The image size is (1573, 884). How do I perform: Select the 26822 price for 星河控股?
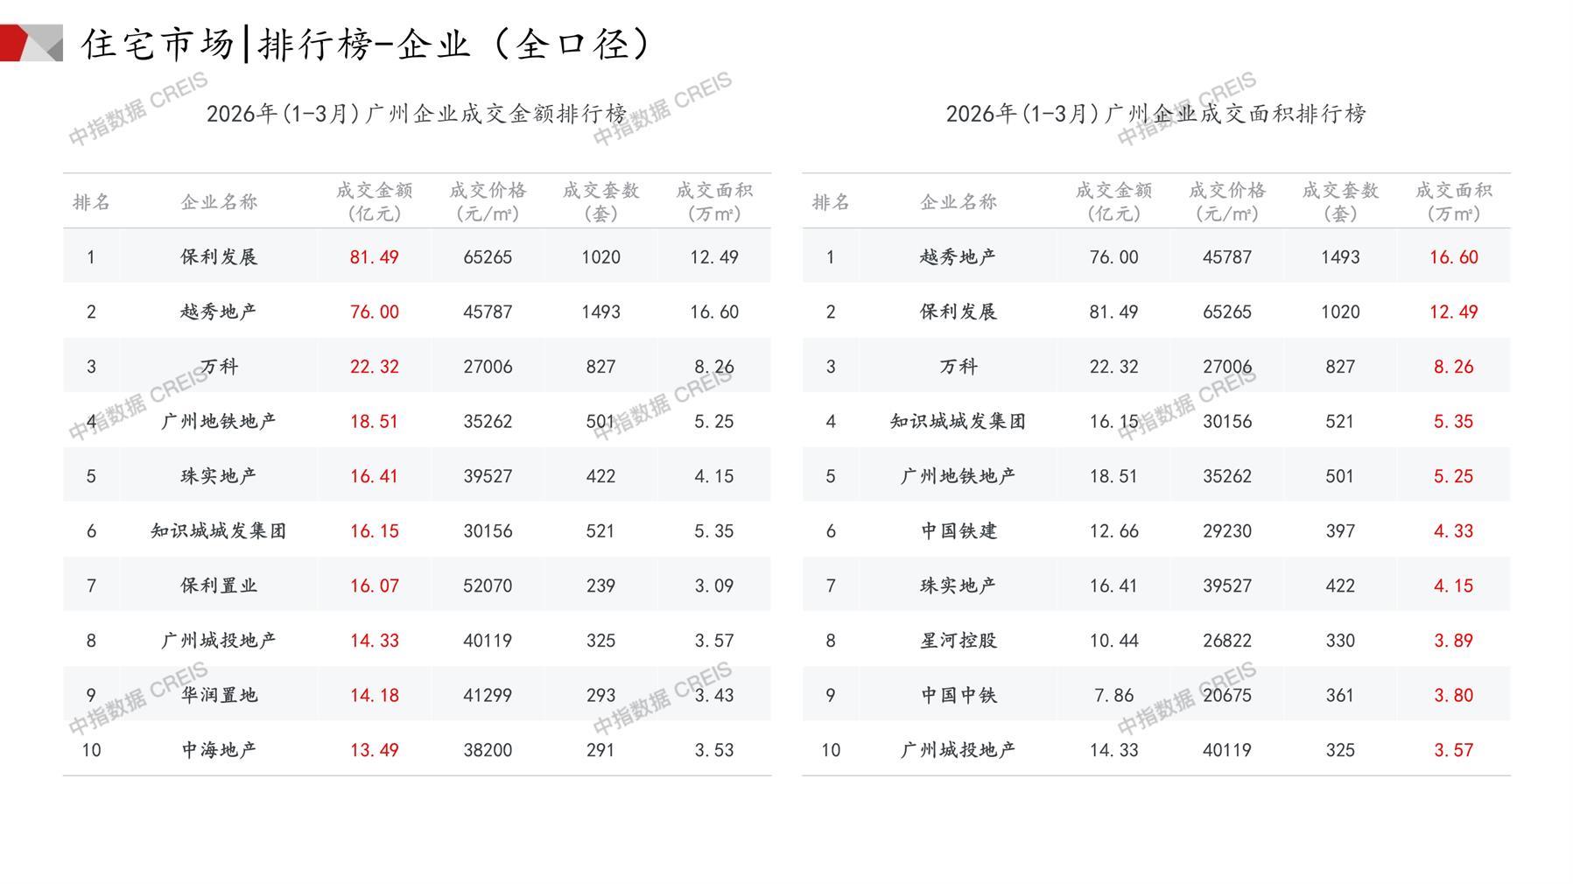click(1226, 641)
